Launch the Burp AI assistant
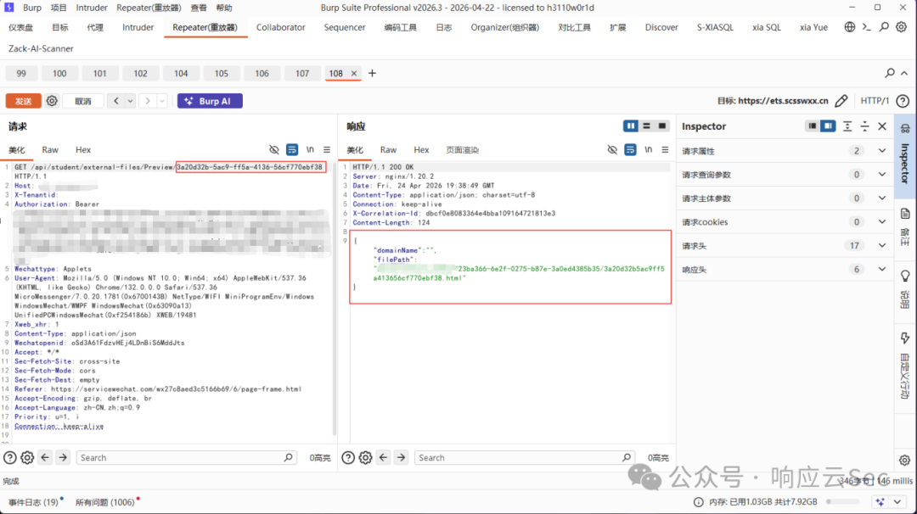 point(210,101)
